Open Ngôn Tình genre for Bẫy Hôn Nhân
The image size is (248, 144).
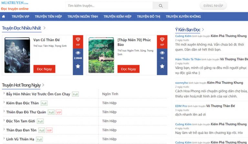pyautogui.click(x=110, y=94)
